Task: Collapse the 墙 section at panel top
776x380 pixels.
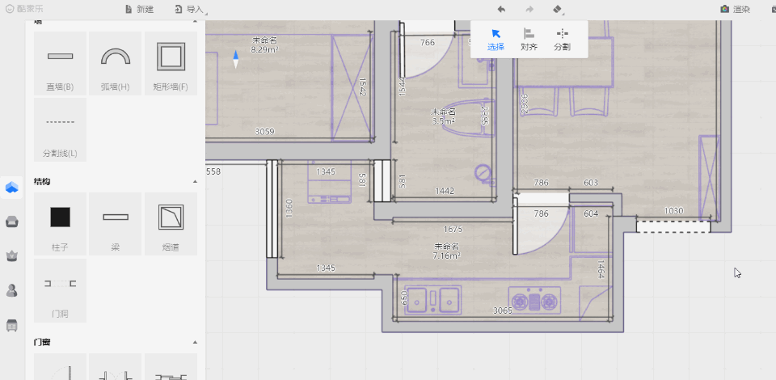Action: 194,22
